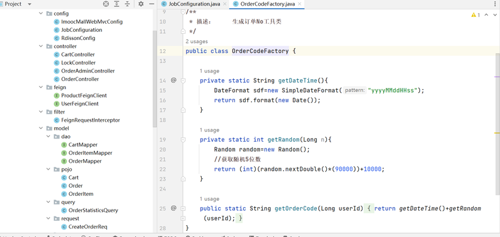Click the class icon beside CartController
500x237 pixels.
(x=56, y=54)
